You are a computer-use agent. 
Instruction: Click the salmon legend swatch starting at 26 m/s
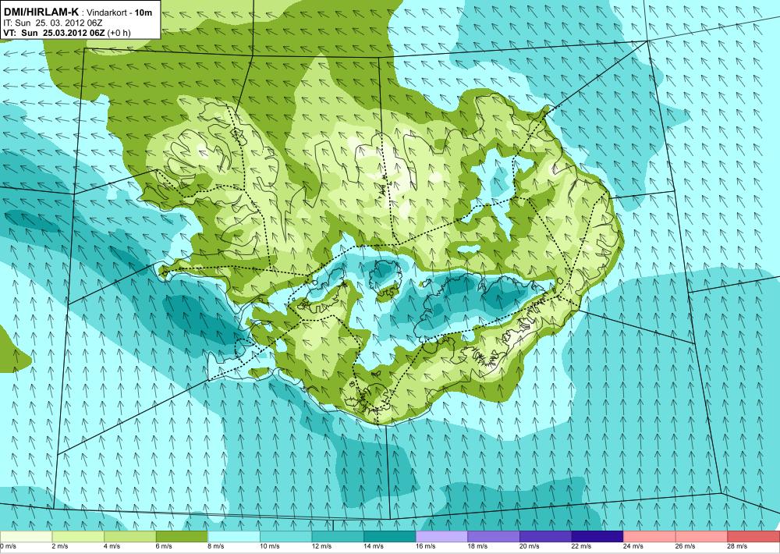701,537
